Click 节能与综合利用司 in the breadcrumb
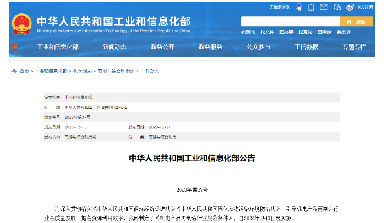This screenshot has height=223, width=384. coord(116,71)
